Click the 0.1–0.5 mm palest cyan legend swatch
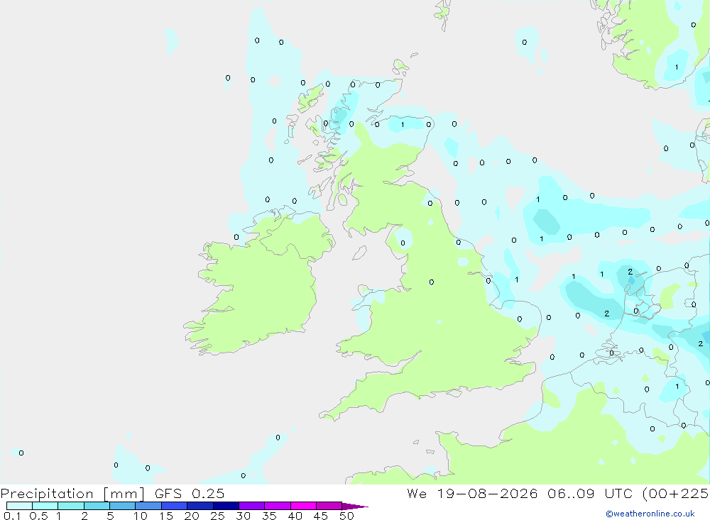The image size is (710, 520). pos(19,506)
